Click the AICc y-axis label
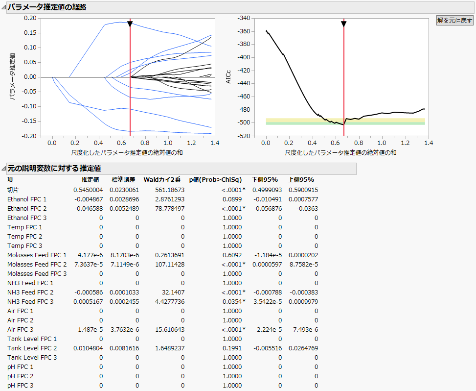Image resolution: width=476 pixels, height=391 pixels. tap(228, 76)
